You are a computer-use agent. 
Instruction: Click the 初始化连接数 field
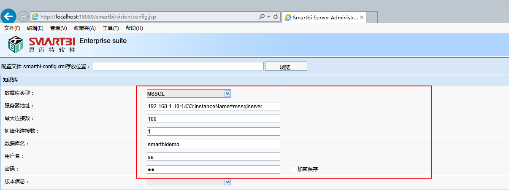tap(213, 131)
